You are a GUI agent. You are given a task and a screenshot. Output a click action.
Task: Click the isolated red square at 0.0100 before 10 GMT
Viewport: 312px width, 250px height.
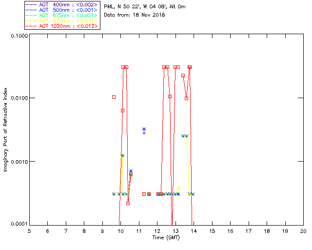point(114,97)
